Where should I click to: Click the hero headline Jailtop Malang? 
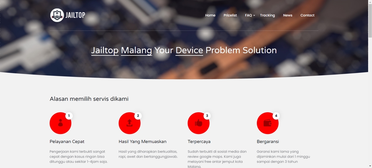point(122,50)
